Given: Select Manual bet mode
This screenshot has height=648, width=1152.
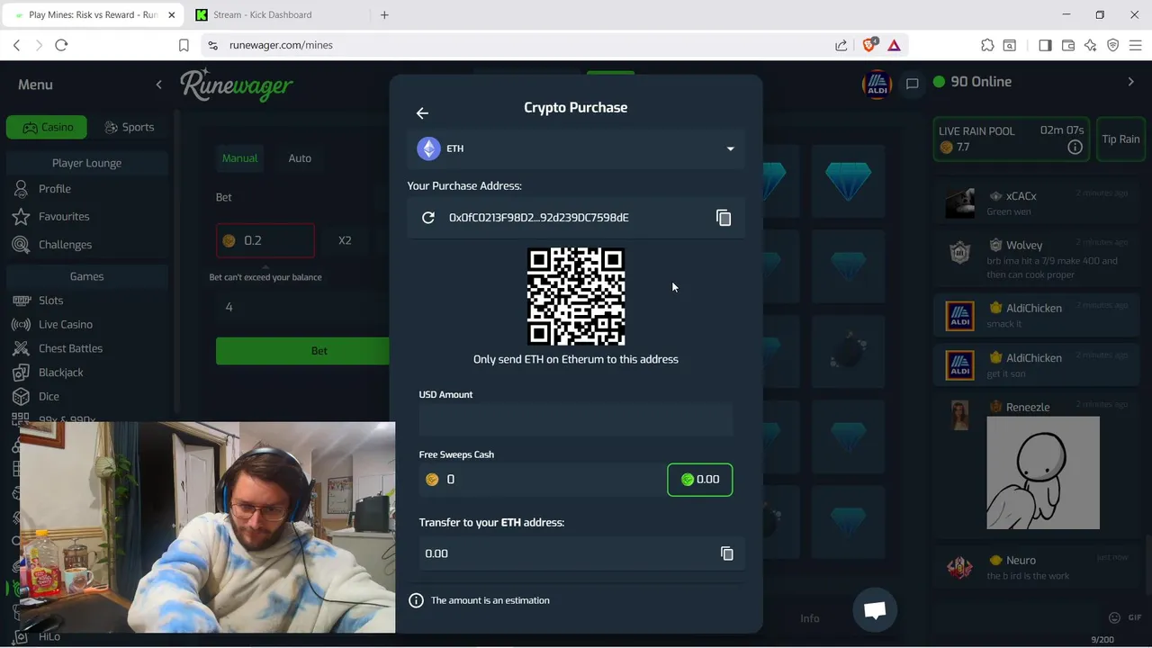Looking at the screenshot, I should pyautogui.click(x=239, y=158).
